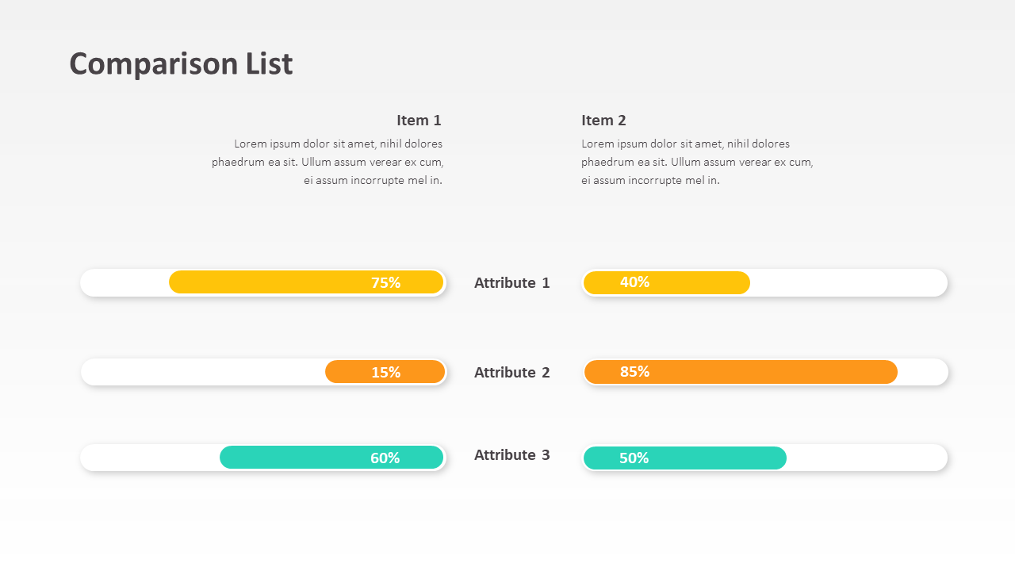The image size is (1015, 571).
Task: Click empty white track of the 40% bar
Action: tap(847, 282)
